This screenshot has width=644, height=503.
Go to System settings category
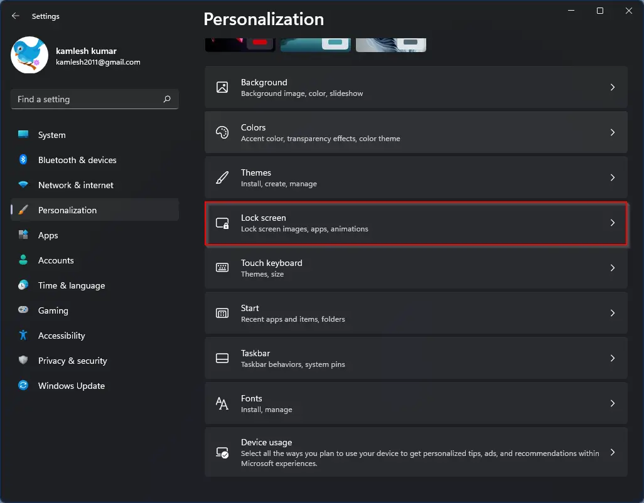coord(95,135)
